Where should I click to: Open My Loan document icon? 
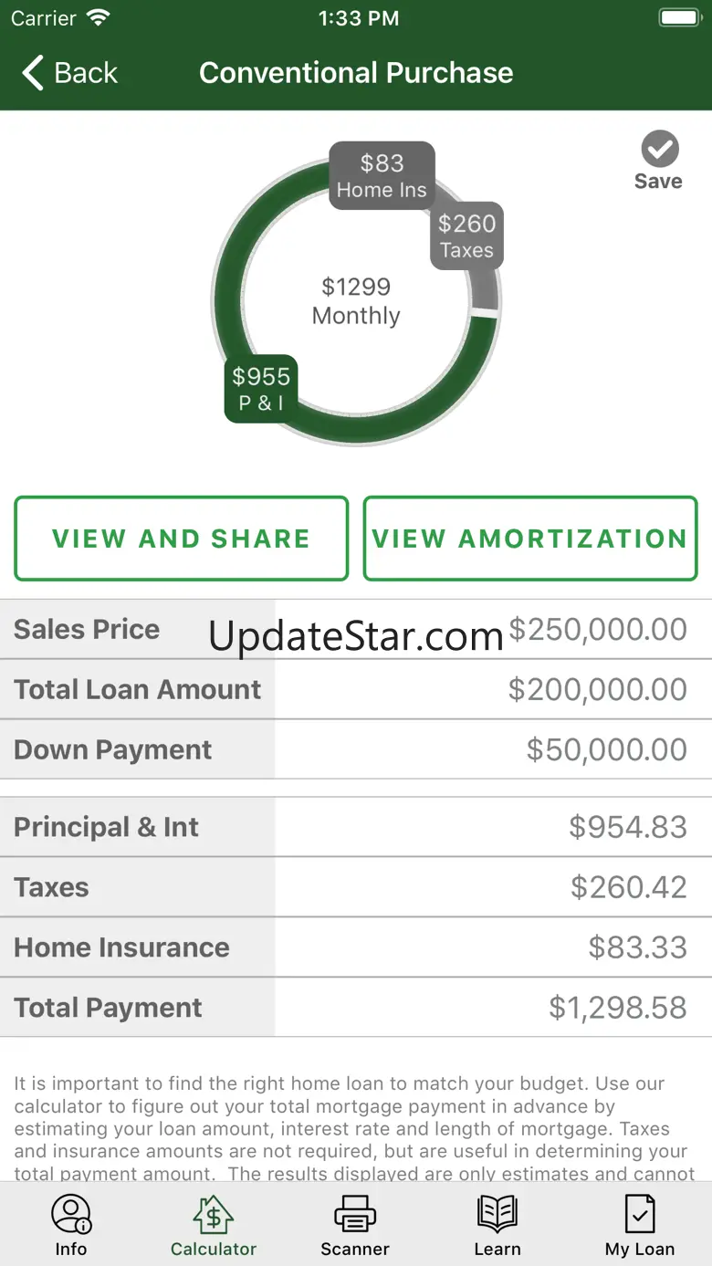pos(640,1215)
